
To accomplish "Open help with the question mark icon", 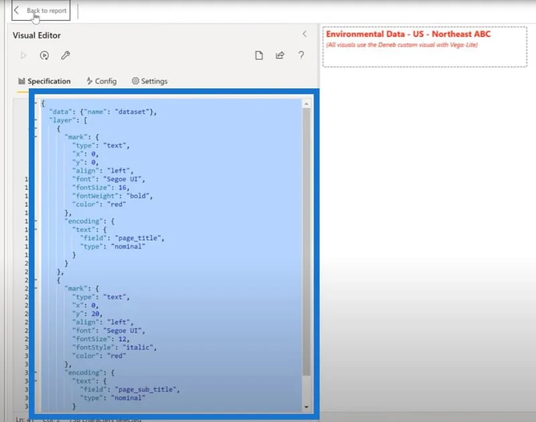I will [x=301, y=56].
